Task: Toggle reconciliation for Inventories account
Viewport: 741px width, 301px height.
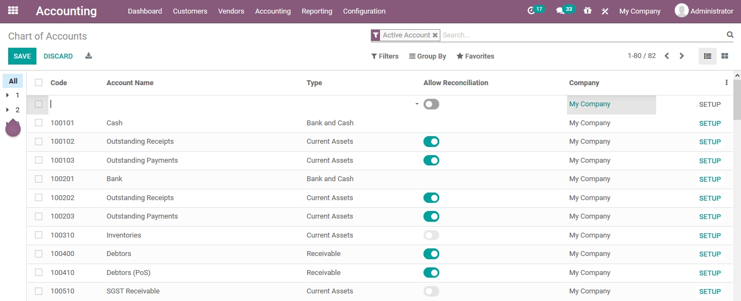Action: pos(431,235)
